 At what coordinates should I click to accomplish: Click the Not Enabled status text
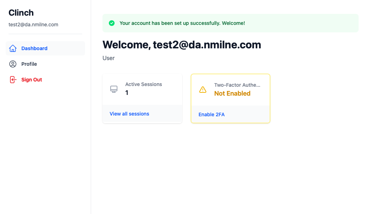[232, 93]
